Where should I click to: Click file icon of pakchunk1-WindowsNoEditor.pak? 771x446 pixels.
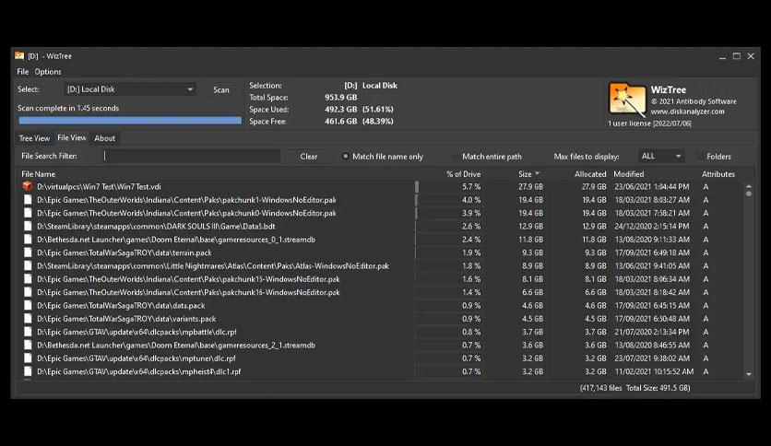tap(28, 200)
